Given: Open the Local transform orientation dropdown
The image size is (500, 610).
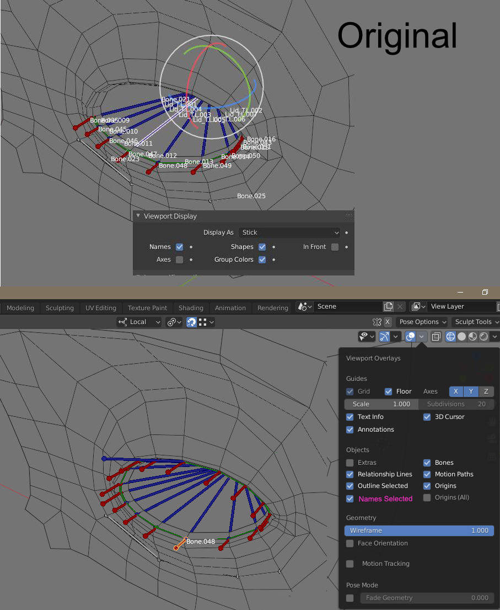Looking at the screenshot, I should (139, 322).
